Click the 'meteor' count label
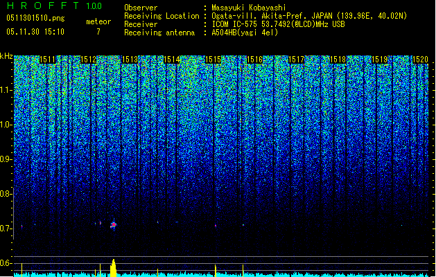This screenshot has width=436, height=277. coord(98,21)
